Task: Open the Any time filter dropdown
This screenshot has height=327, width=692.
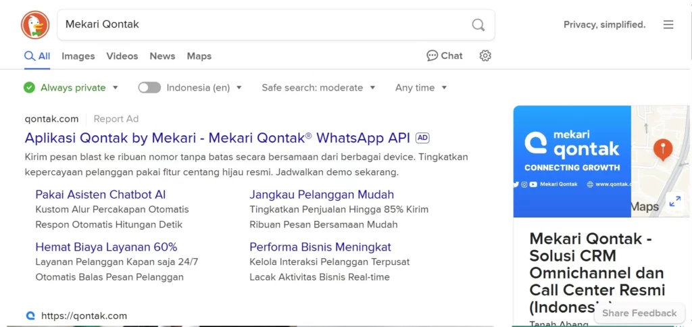Action: (x=421, y=87)
